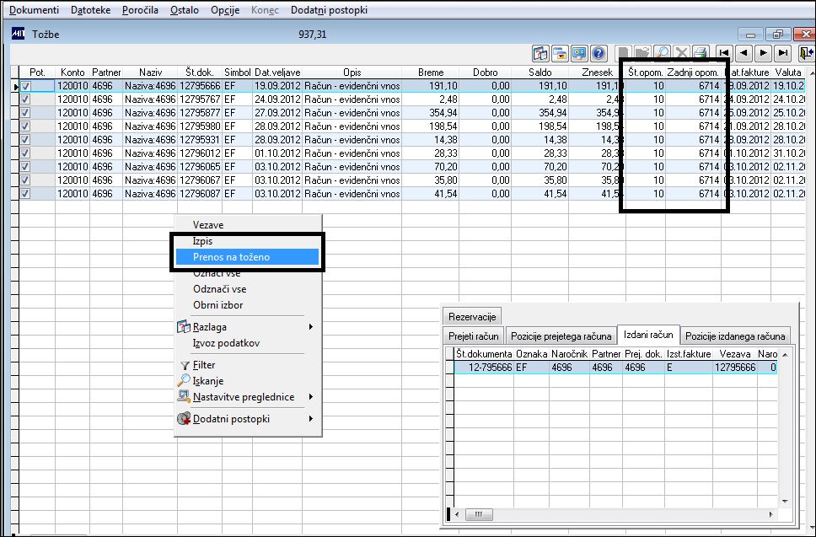Jump to first record arrow button
This screenshot has height=537, width=816.
coord(724,53)
